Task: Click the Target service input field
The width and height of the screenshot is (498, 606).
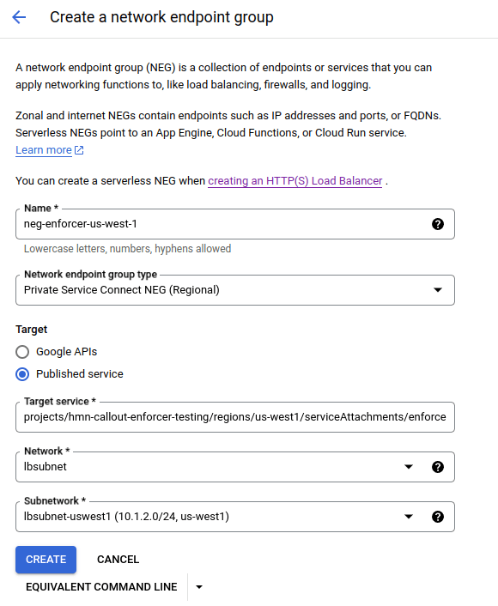Action: click(235, 417)
